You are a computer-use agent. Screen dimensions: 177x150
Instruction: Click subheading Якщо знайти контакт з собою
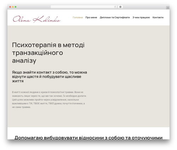(x=50, y=77)
